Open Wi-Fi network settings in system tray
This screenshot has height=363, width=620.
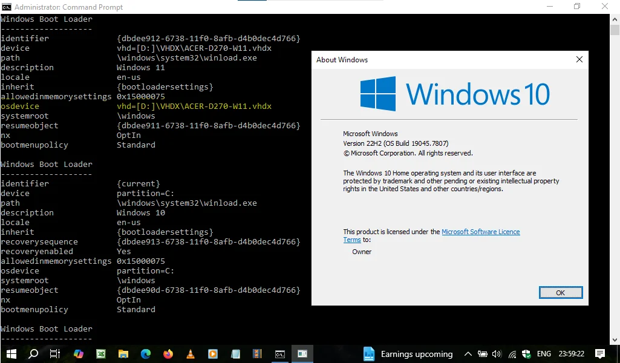[512, 354]
